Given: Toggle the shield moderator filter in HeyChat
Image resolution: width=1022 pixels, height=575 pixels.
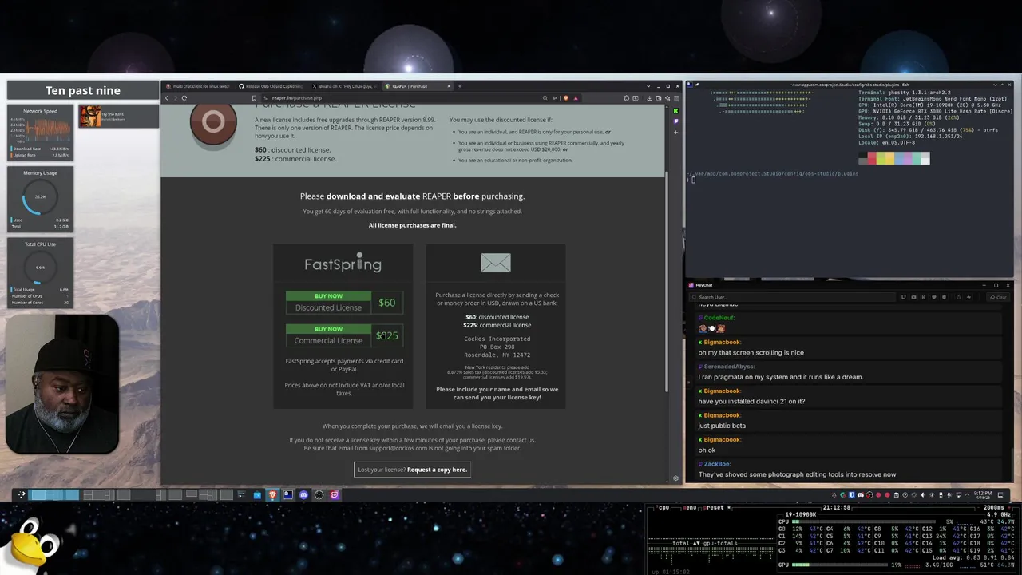Looking at the screenshot, I should [945, 297].
